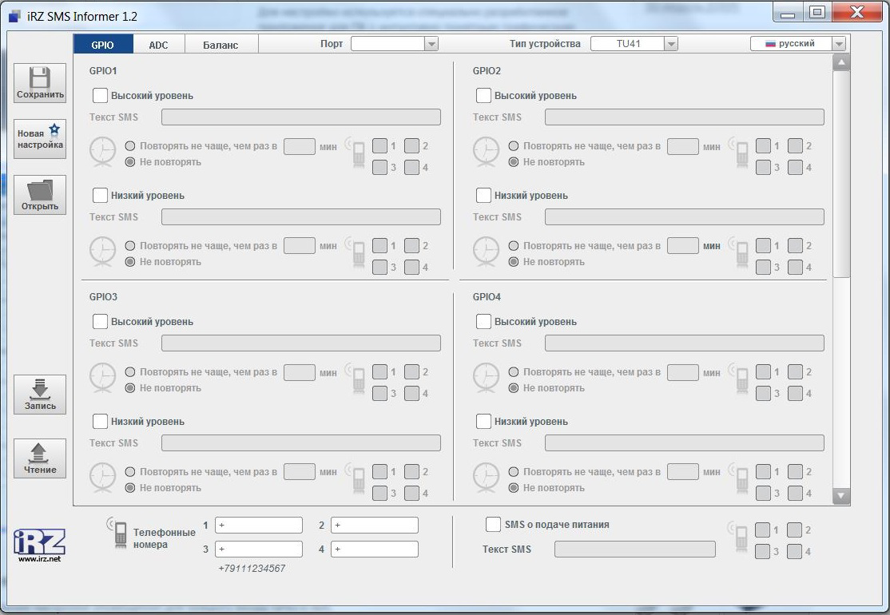The image size is (890, 615).
Task: Click the scrollbar down arrow
Action: (841, 496)
